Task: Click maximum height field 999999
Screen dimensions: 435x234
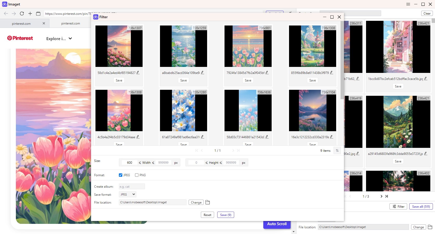Action: (231, 162)
